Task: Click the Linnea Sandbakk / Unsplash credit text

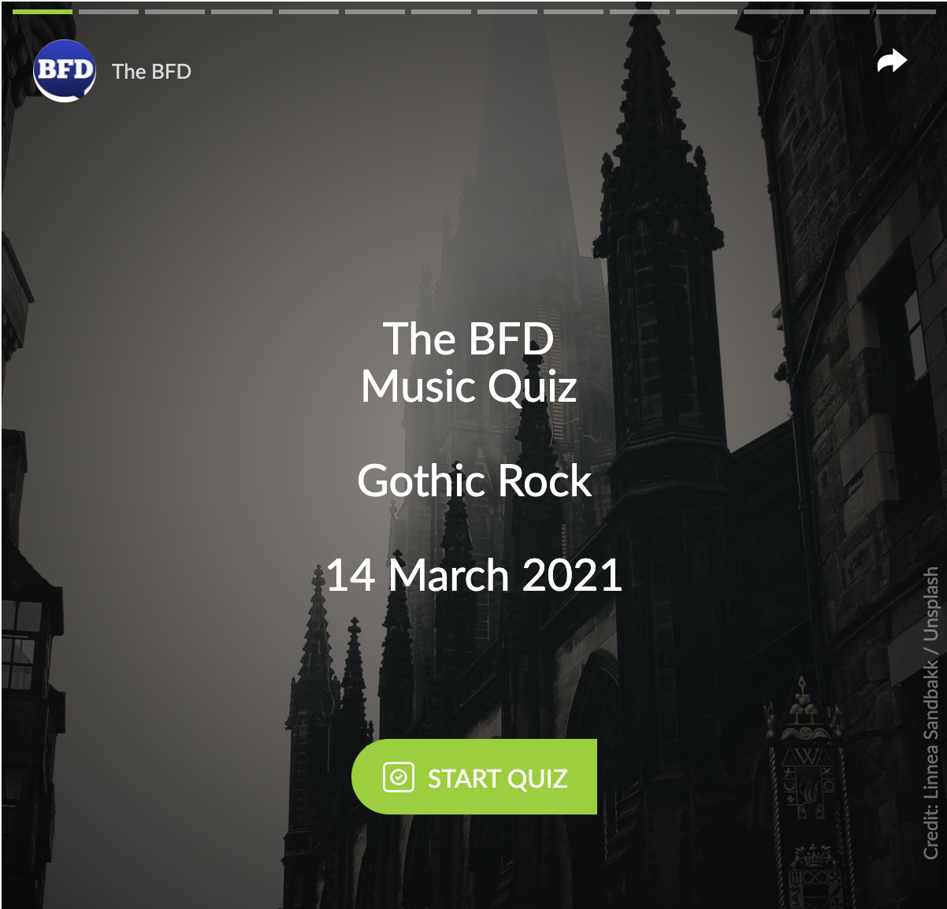Action: click(931, 713)
